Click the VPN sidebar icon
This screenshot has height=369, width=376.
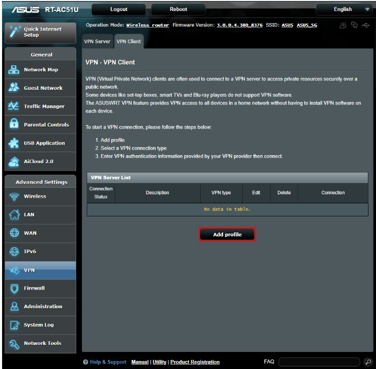(14, 270)
